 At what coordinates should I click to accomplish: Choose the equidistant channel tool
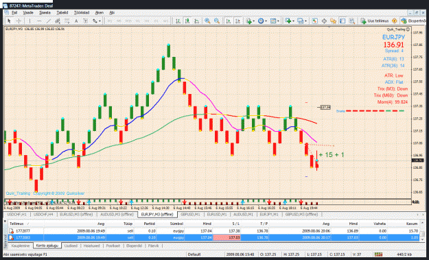(58, 21)
